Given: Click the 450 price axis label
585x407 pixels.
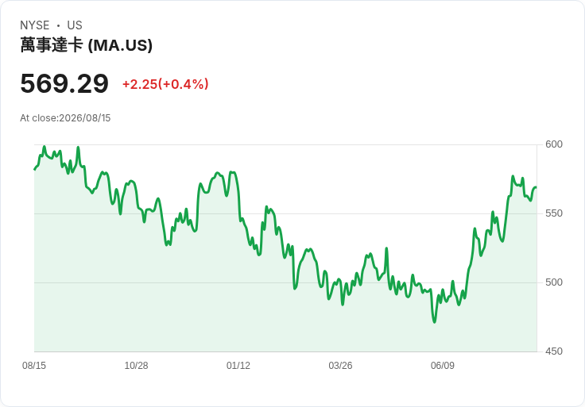Looking at the screenshot, I should click(554, 351).
